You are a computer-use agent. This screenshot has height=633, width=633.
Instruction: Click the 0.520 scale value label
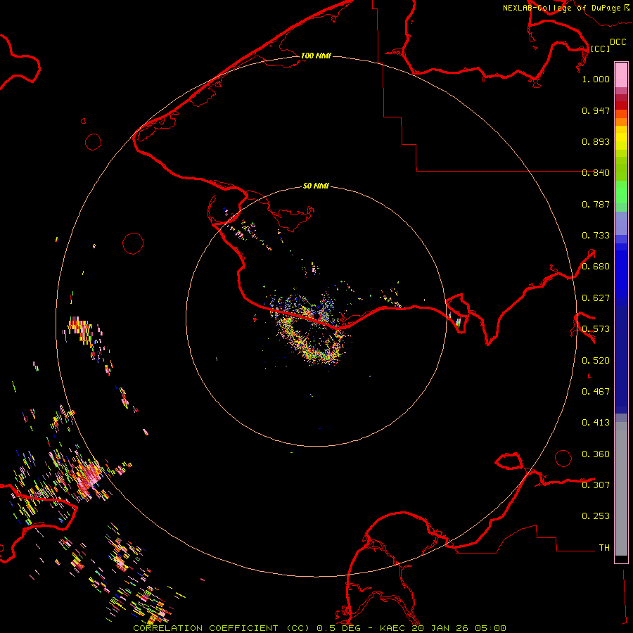[x=595, y=360]
